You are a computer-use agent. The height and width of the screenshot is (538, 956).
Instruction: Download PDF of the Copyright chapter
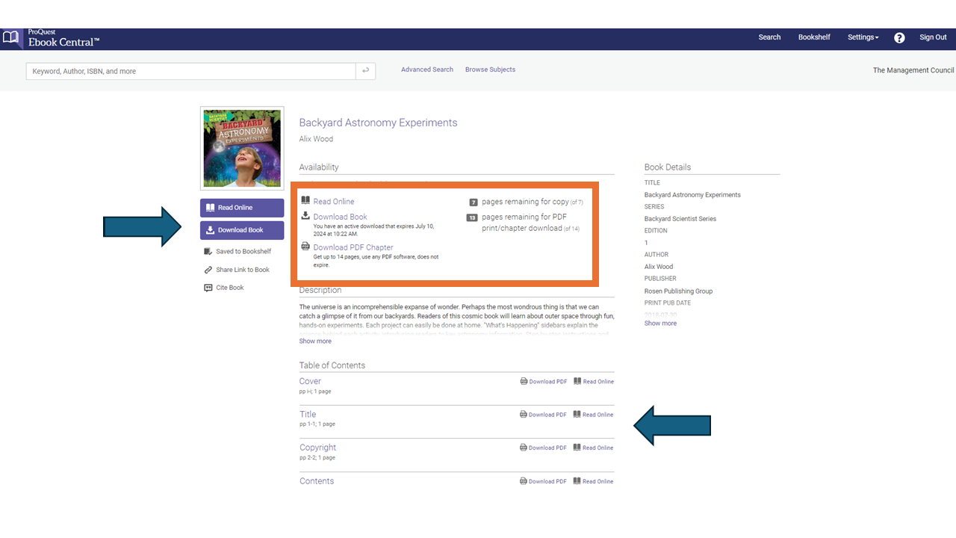pyautogui.click(x=547, y=448)
